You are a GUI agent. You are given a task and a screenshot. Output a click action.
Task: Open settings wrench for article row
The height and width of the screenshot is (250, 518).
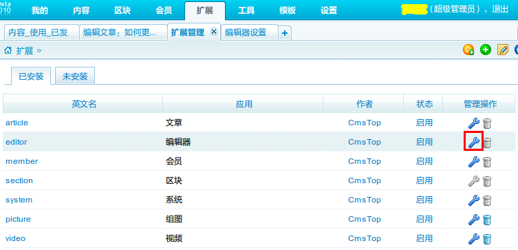coord(474,123)
